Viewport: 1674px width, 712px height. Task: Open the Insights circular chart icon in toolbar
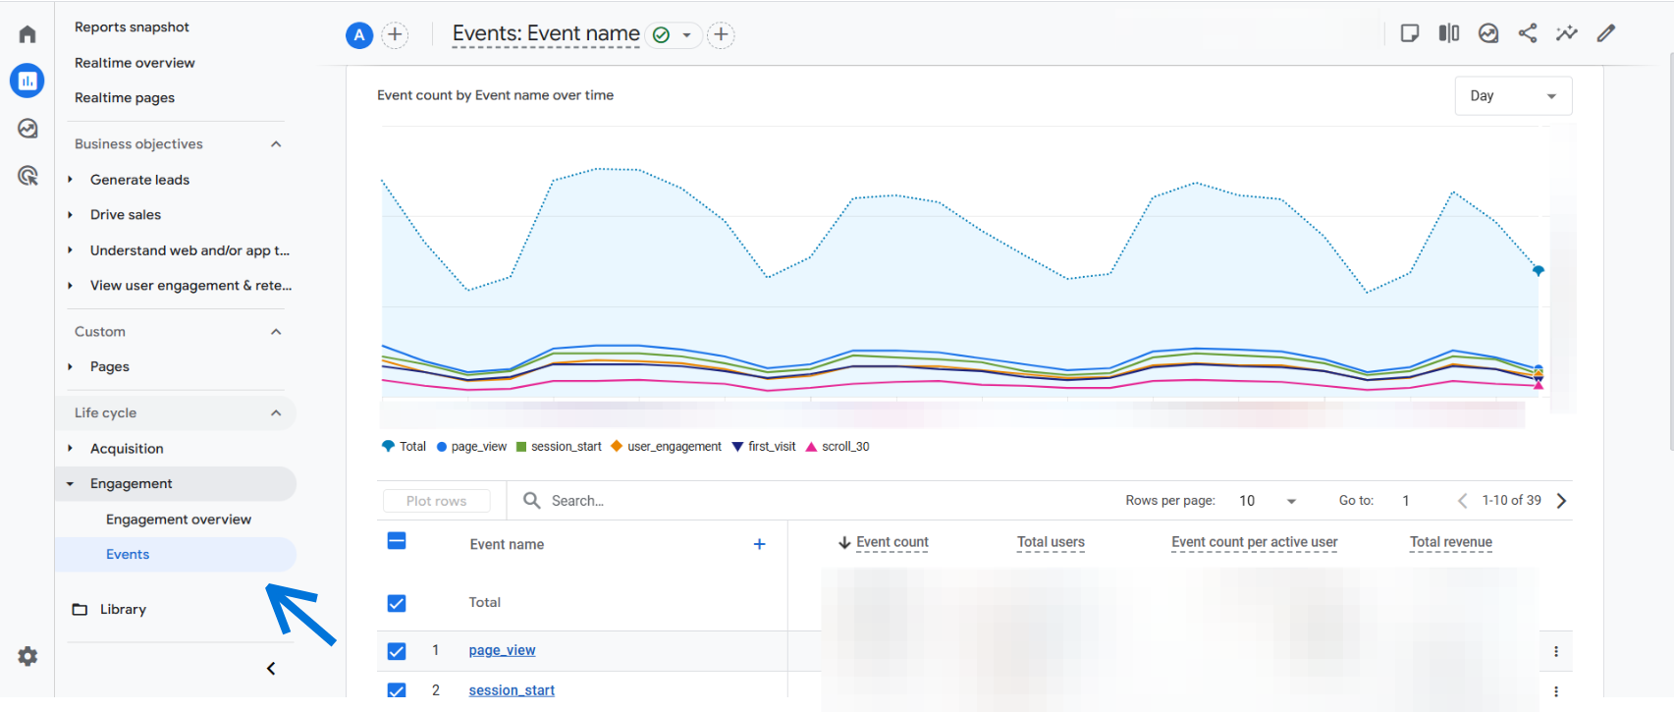pos(1488,33)
